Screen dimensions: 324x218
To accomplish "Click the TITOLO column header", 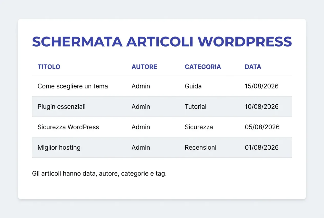I will (49, 67).
